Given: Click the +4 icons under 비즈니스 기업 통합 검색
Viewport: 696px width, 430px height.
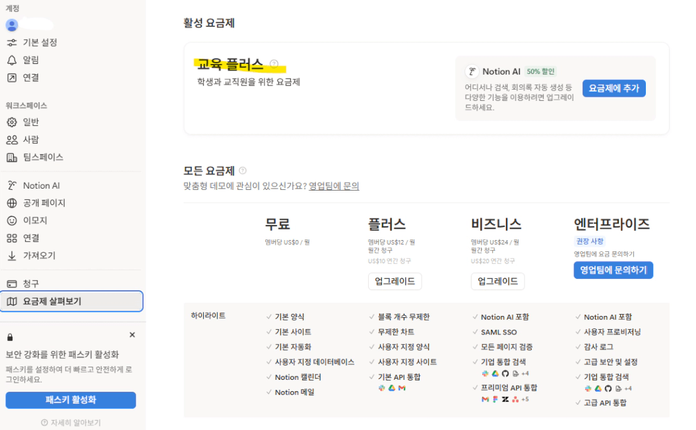Looking at the screenshot, I should tap(505, 374).
